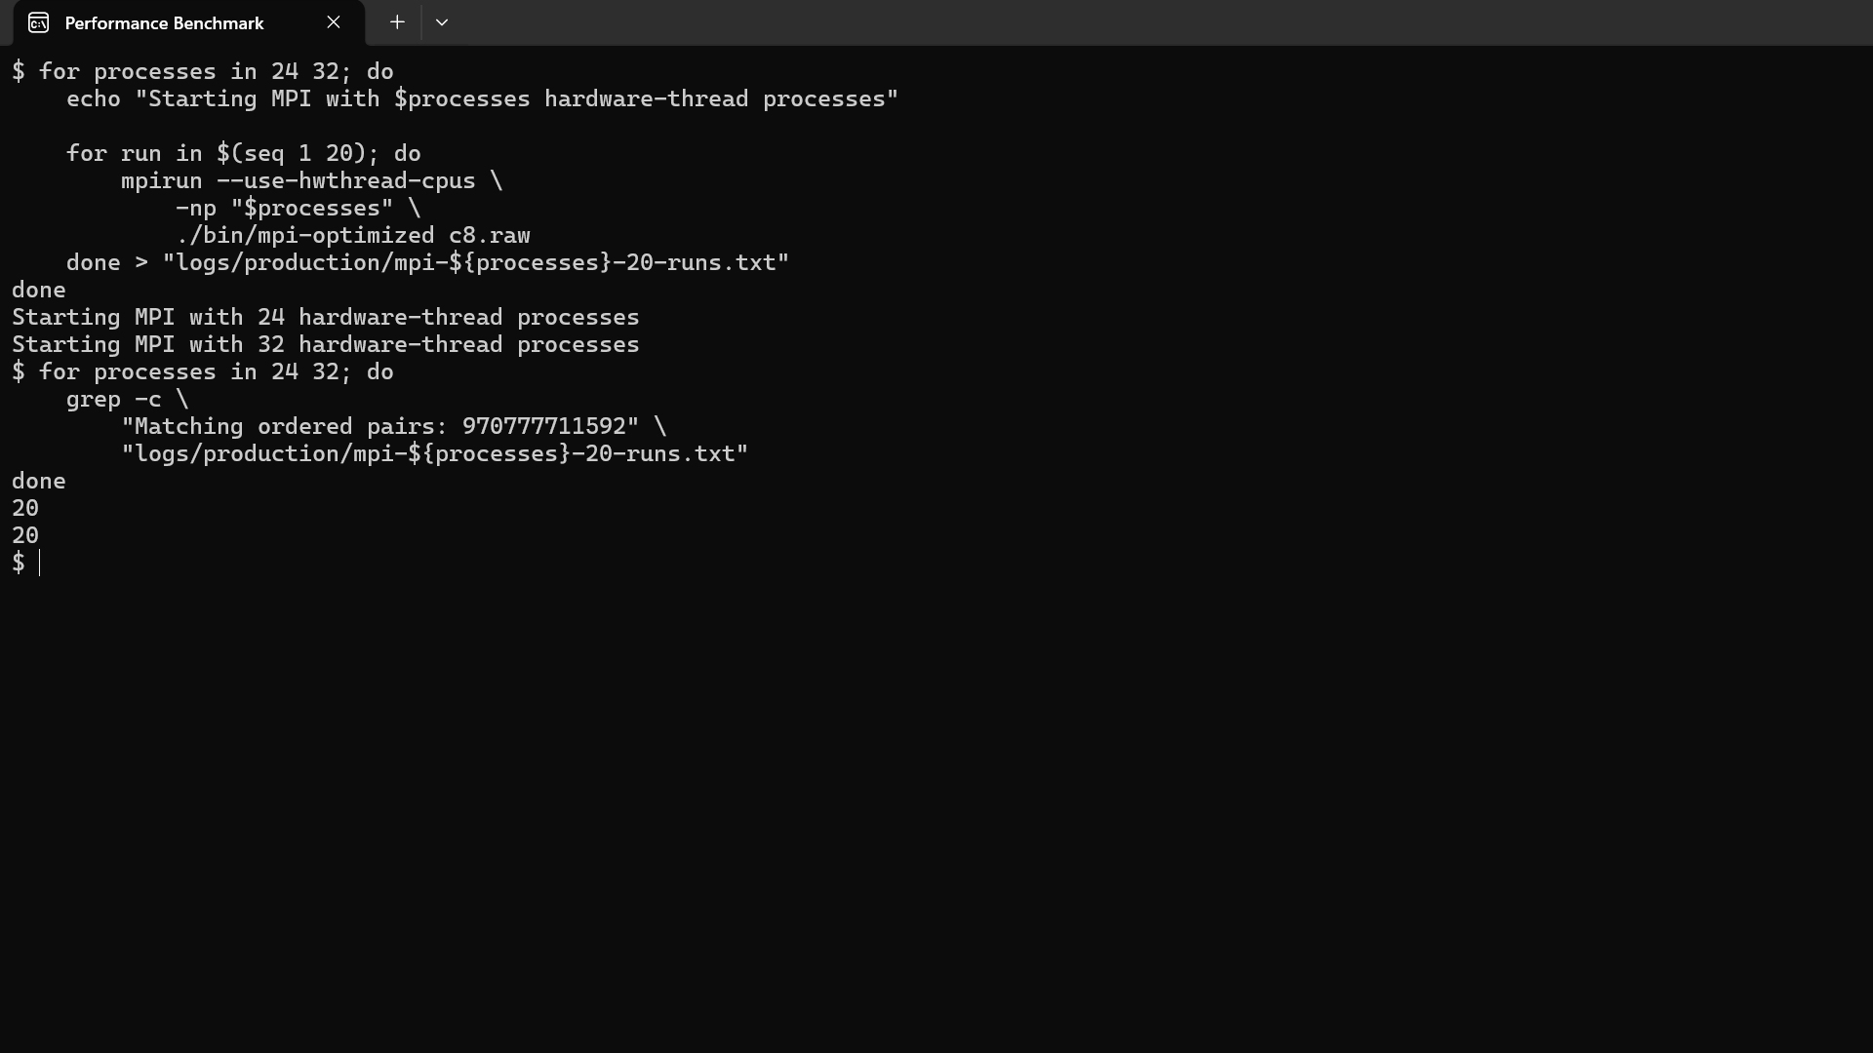Screen dimensions: 1873x1053
Task: Click the first "20" grep result
Action: coord(25,509)
